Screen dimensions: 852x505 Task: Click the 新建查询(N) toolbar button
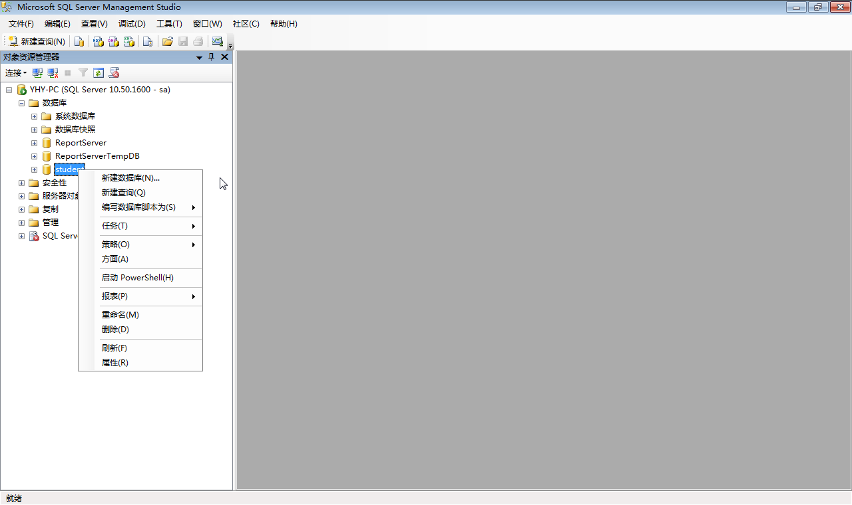click(37, 41)
